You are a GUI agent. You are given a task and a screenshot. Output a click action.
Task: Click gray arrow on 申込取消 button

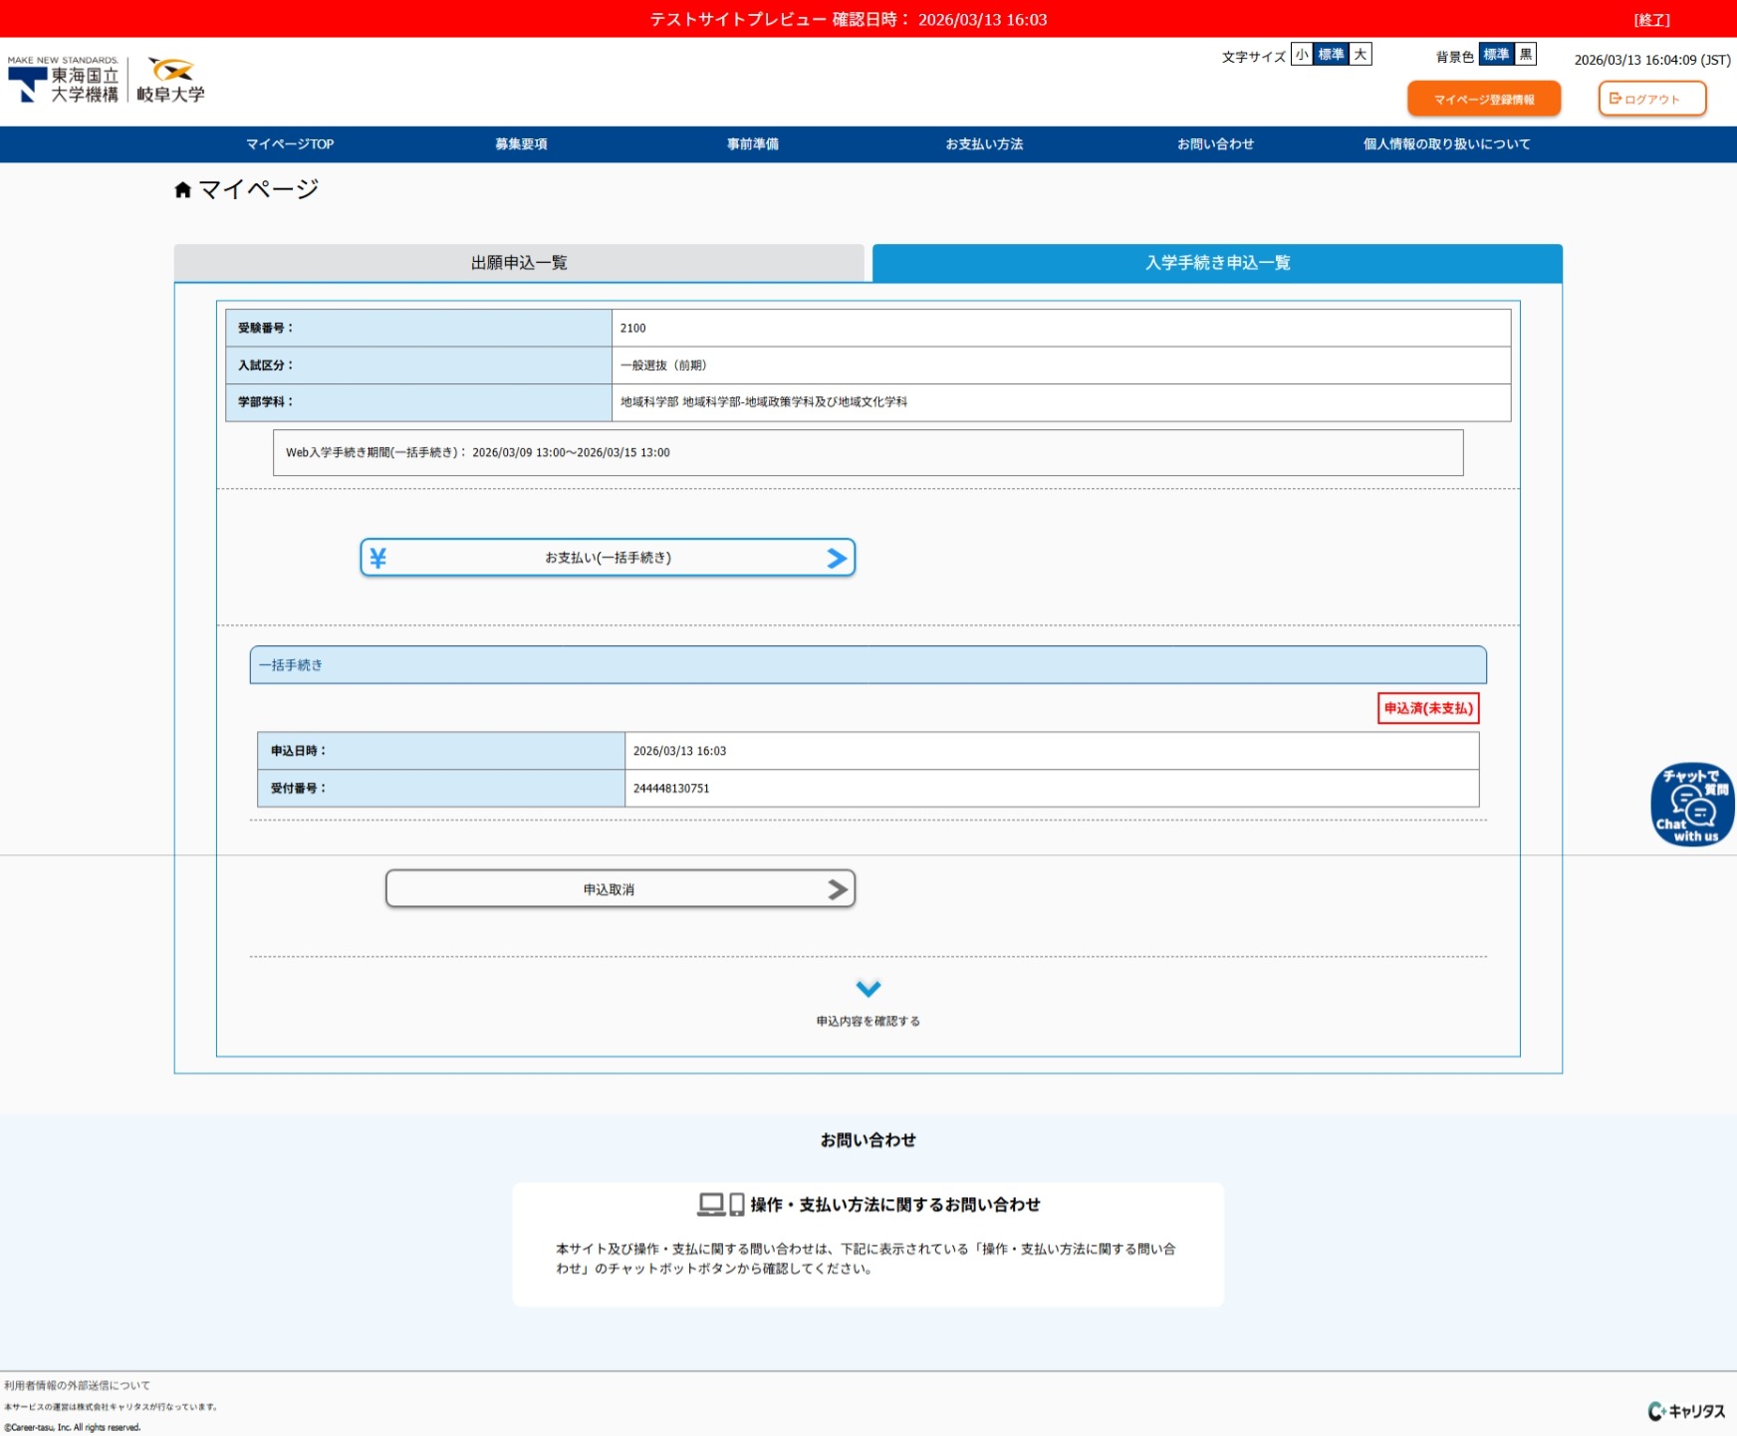point(838,889)
